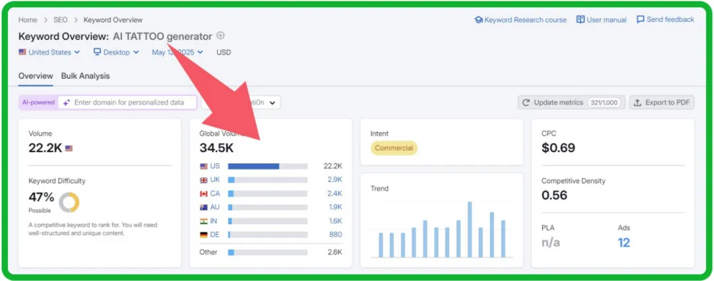Switch to the Bulk Analysis tab
This screenshot has height=281, width=714.
[x=85, y=76]
